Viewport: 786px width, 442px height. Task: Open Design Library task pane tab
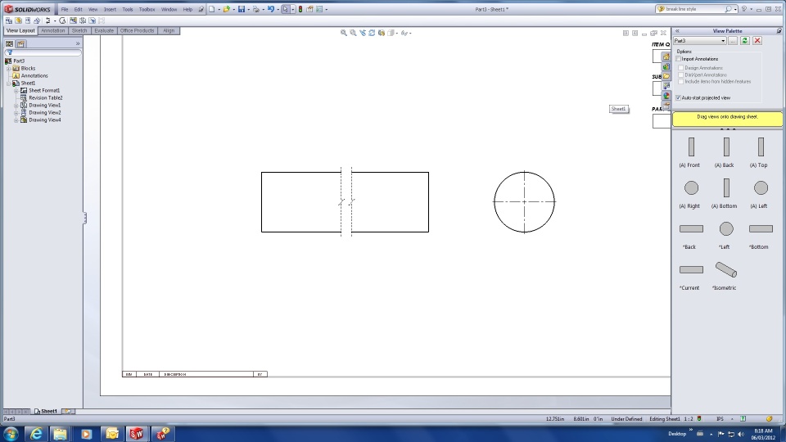[666, 66]
